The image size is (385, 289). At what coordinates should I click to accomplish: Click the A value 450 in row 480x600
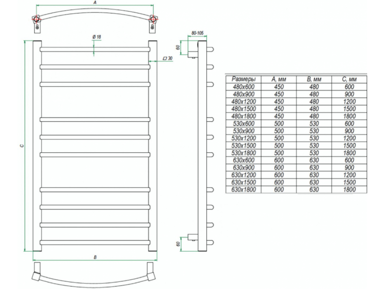click(279, 87)
